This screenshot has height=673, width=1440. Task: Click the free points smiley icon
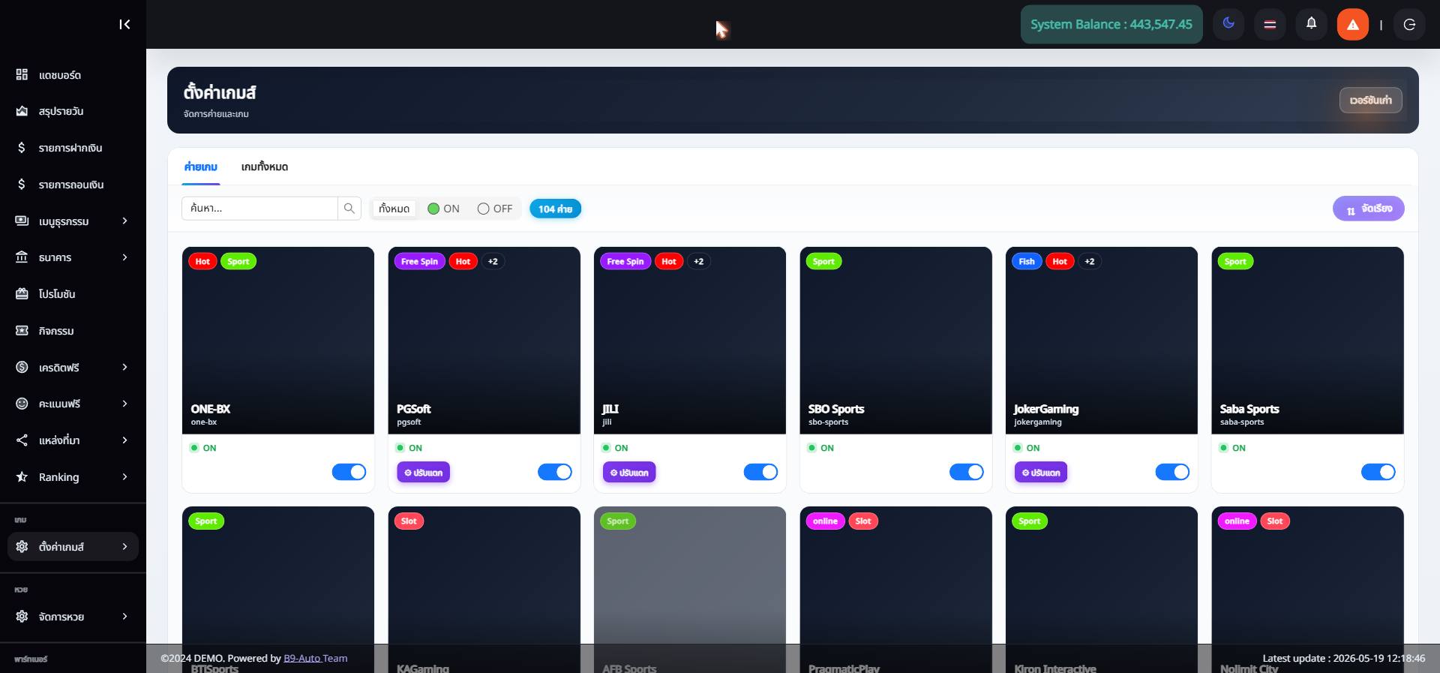22,404
